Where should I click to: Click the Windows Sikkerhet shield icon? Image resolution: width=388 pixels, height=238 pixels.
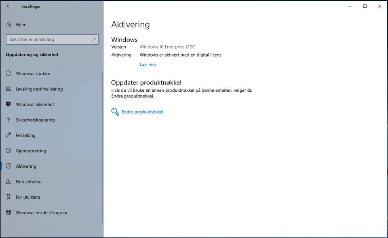click(8, 104)
